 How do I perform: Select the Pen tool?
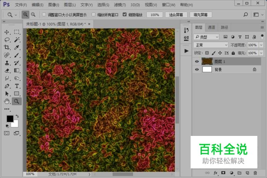[7, 86]
